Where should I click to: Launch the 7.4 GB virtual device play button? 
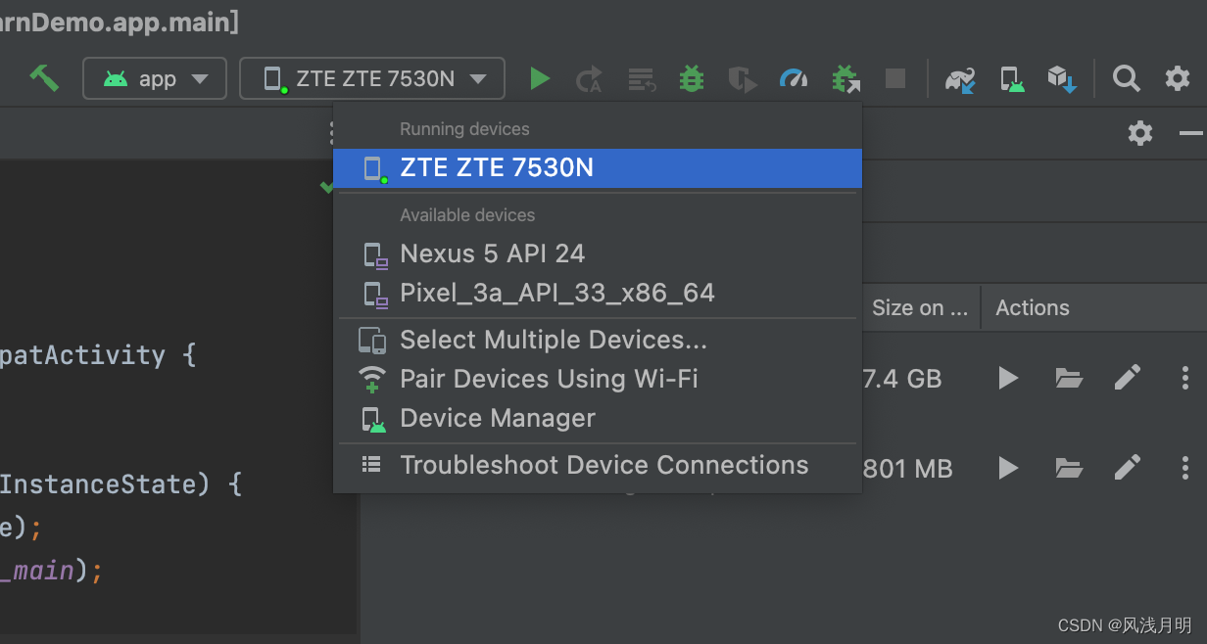coord(1008,378)
